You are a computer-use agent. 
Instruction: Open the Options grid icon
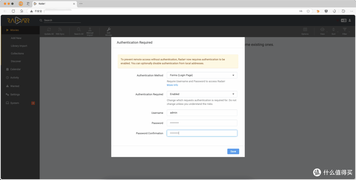305,30
